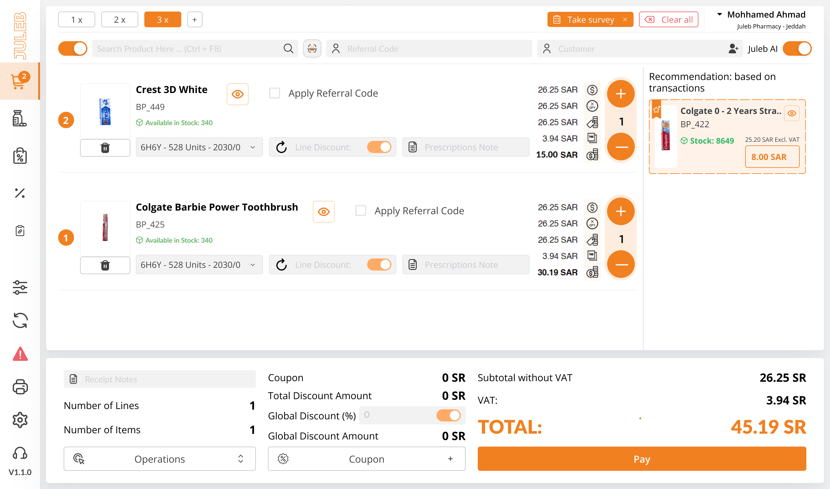Screen dimensions: 830x489
Task: Open the settings gear sidebar icon
Action: (20, 420)
